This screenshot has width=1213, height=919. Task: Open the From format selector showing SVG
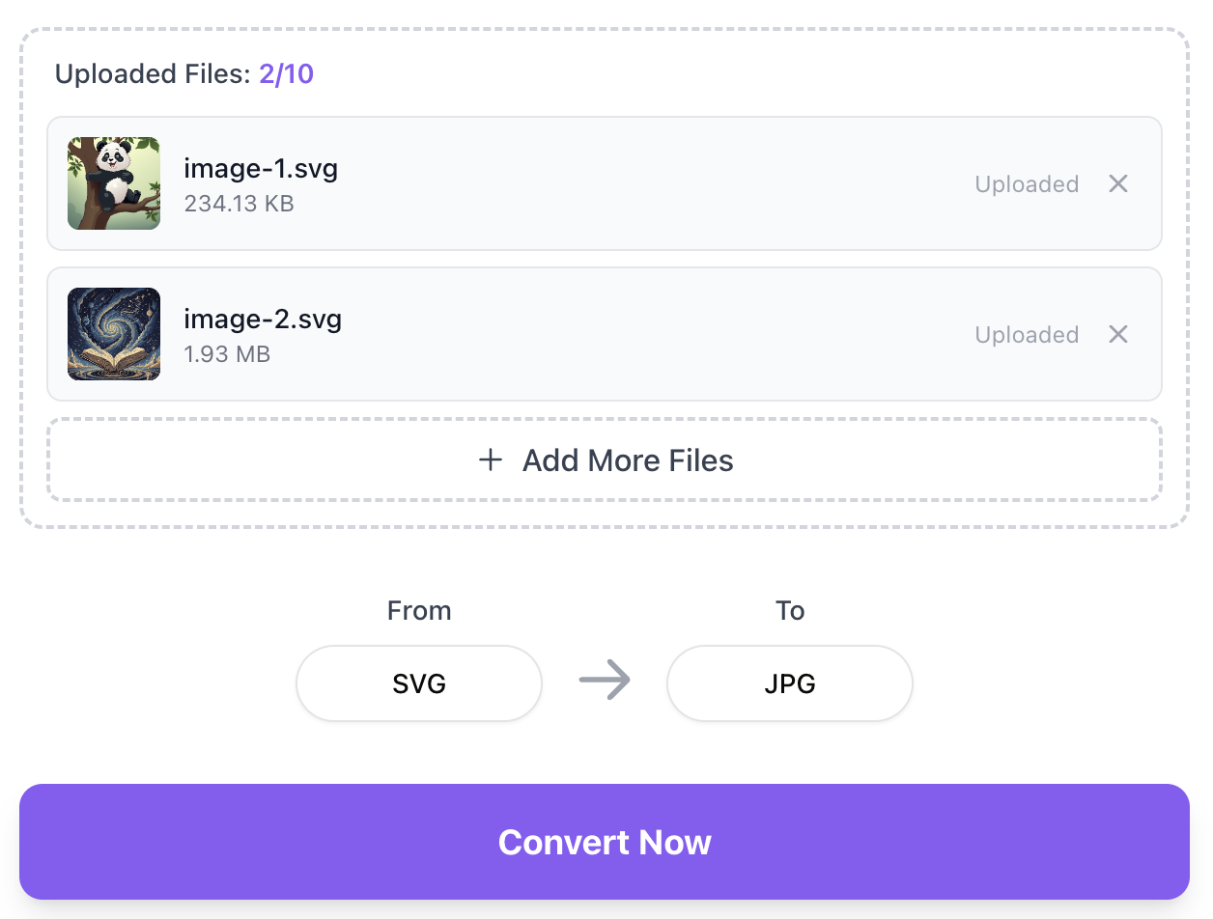[x=418, y=682]
